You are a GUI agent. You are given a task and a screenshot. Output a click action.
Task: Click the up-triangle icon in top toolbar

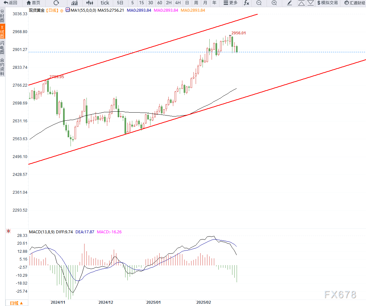tap(301, 3)
